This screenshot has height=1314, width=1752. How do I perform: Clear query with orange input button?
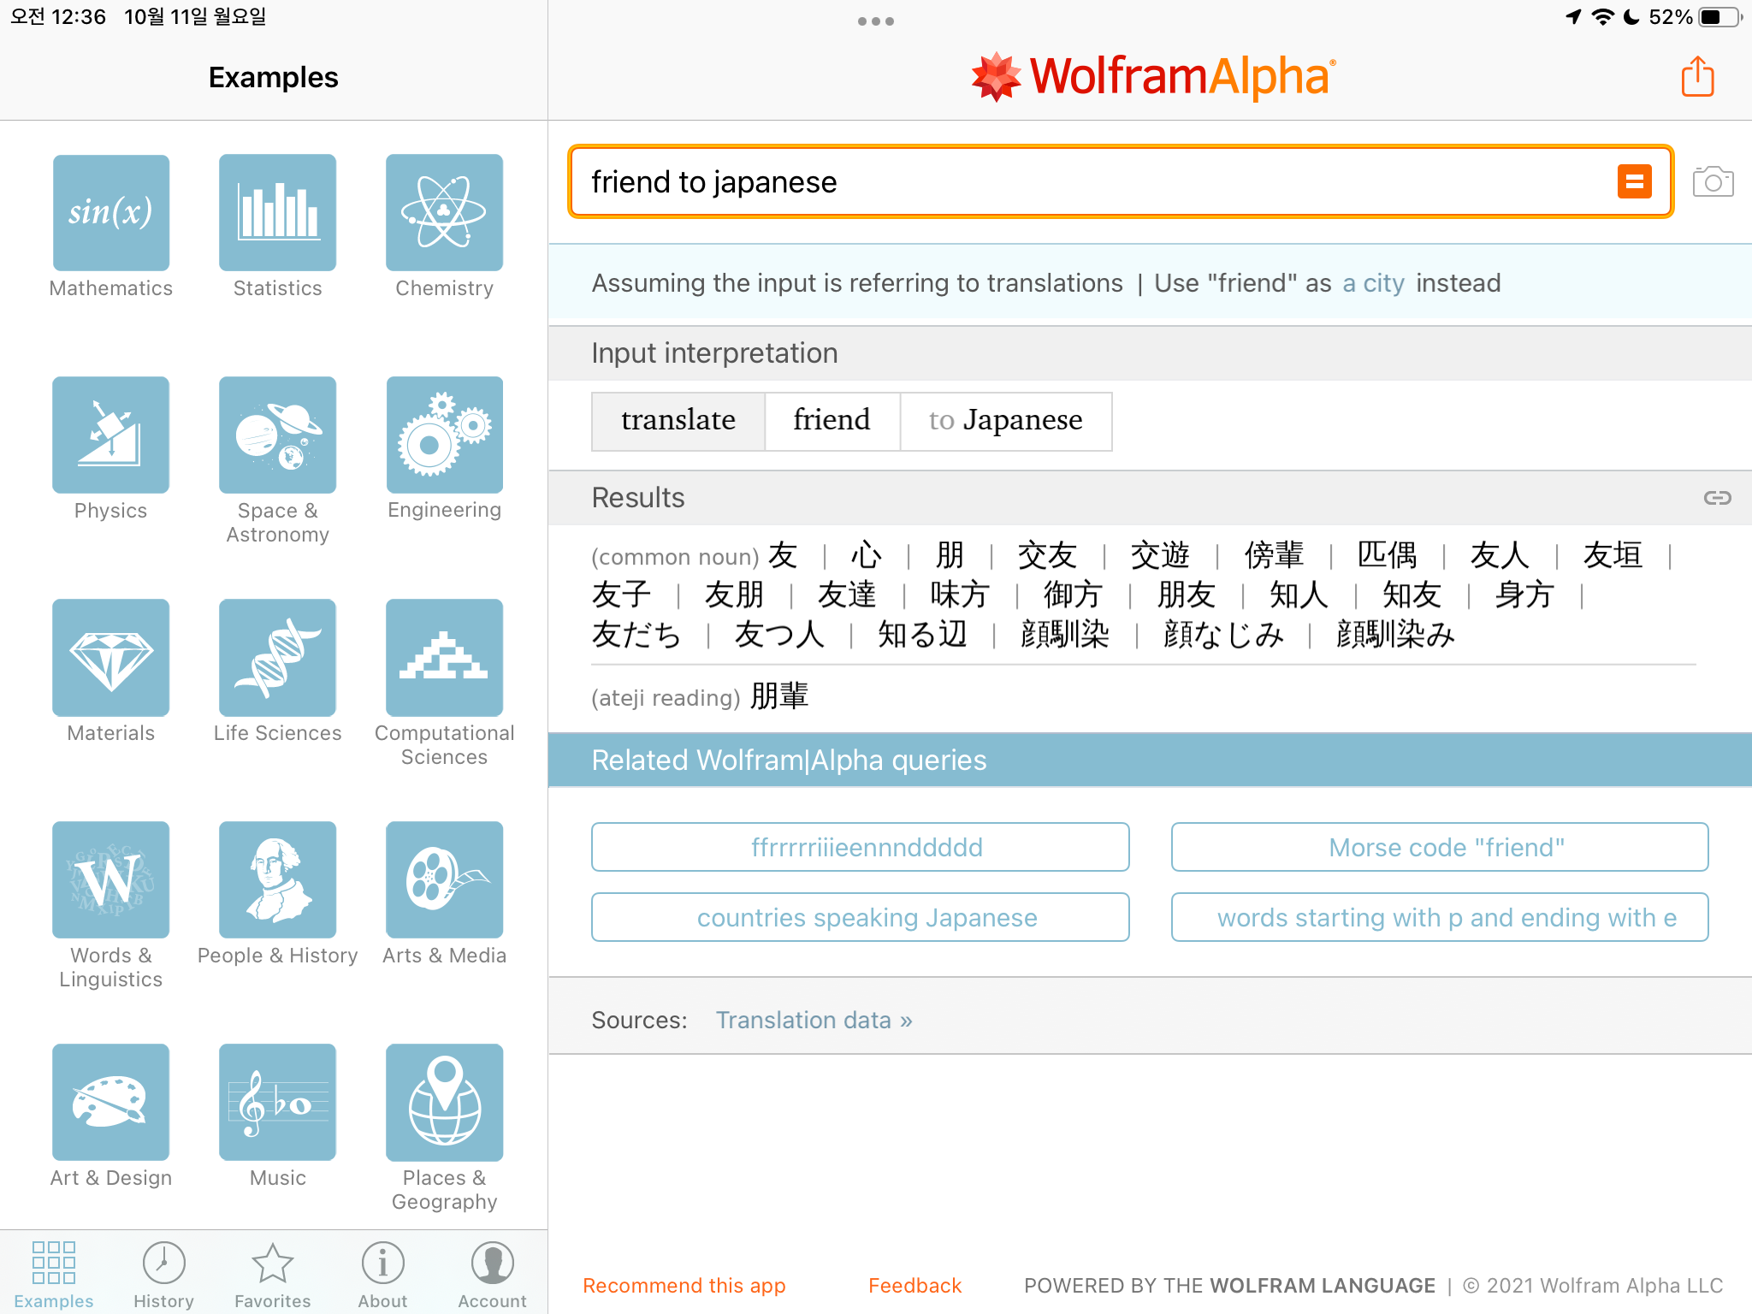point(1634,181)
